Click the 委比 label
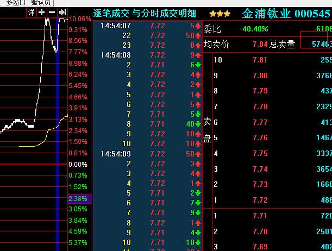 212,29
